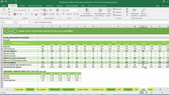This screenshot has height=95, width=169.
Task: Click the Copy icon in clipboard group
Action: pos(9,12)
